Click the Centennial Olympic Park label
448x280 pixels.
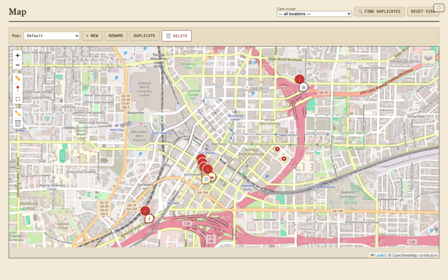[193, 95]
